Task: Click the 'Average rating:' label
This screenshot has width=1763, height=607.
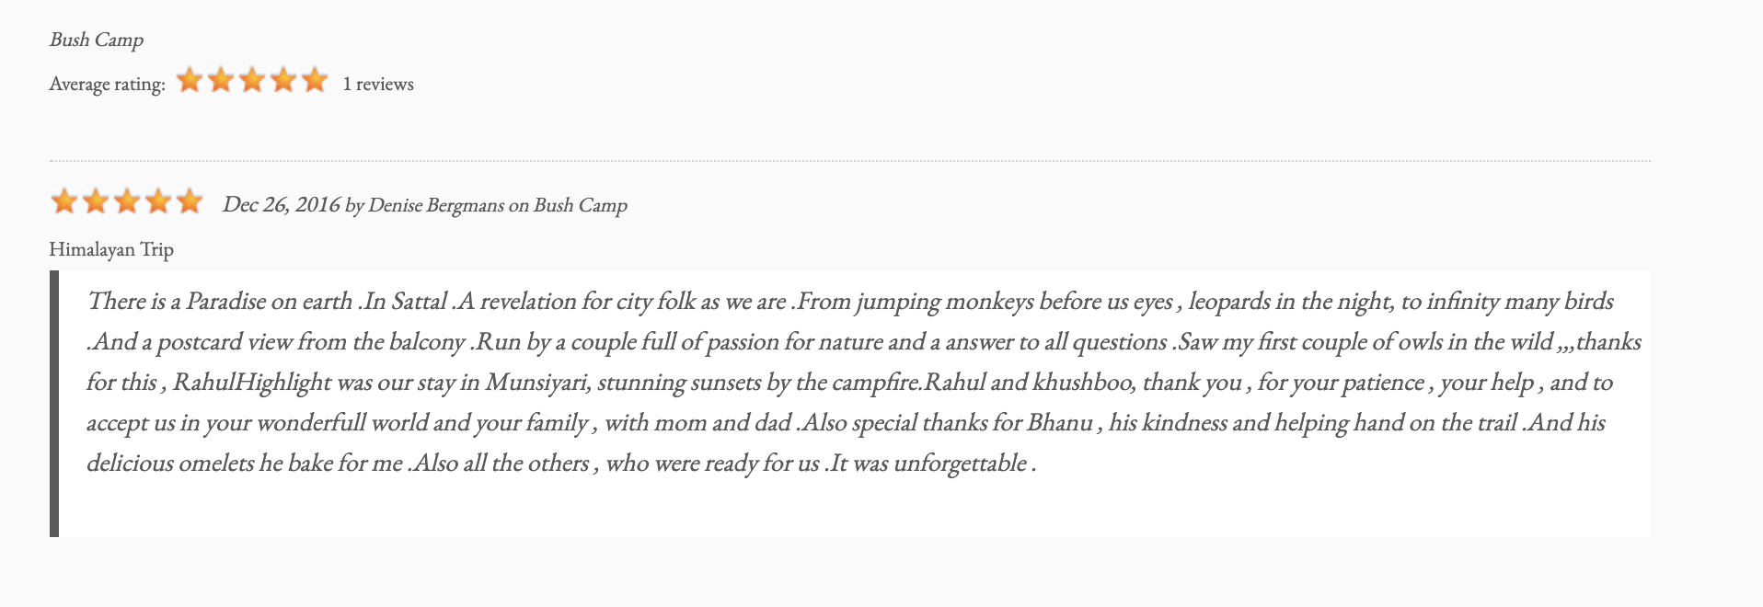Action: coord(108,85)
